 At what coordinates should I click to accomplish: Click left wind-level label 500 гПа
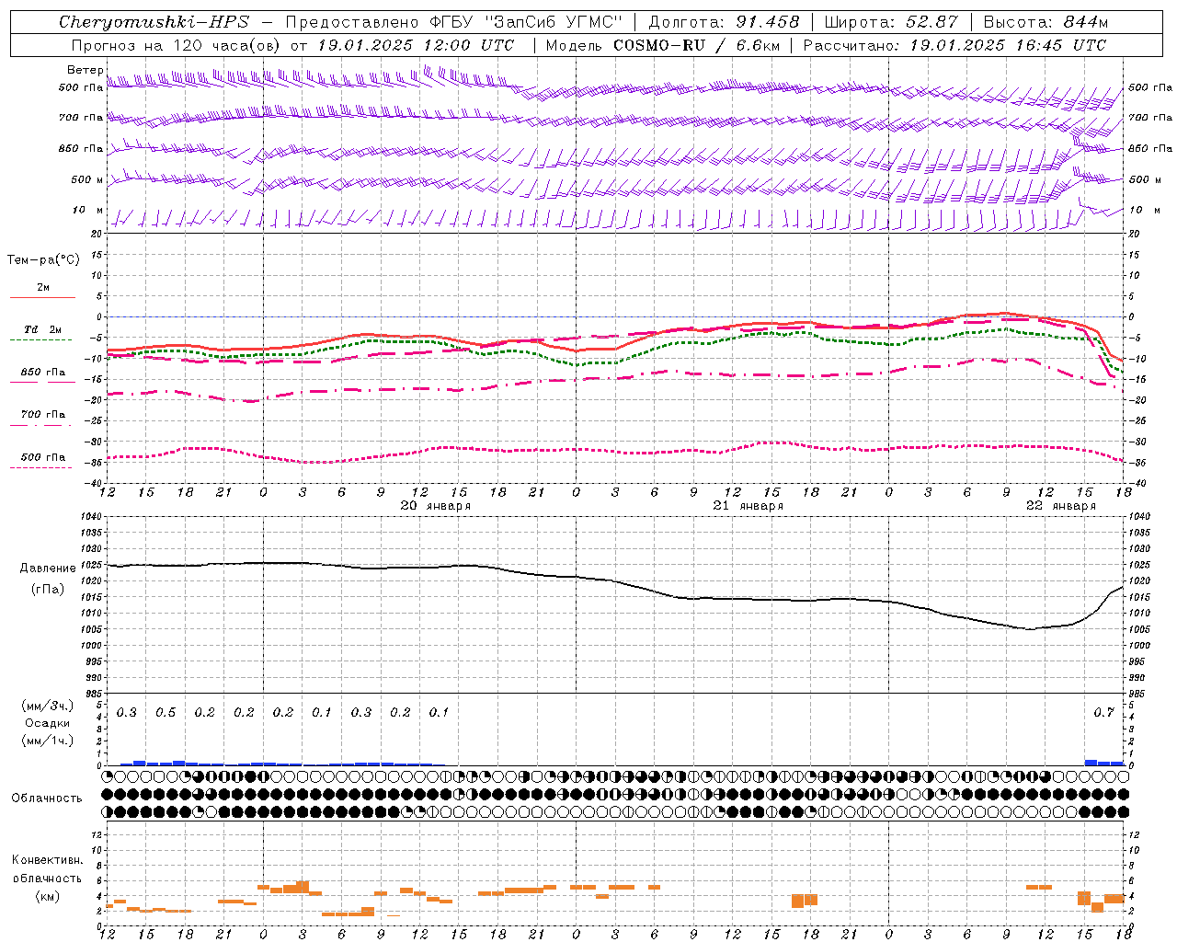point(81,87)
